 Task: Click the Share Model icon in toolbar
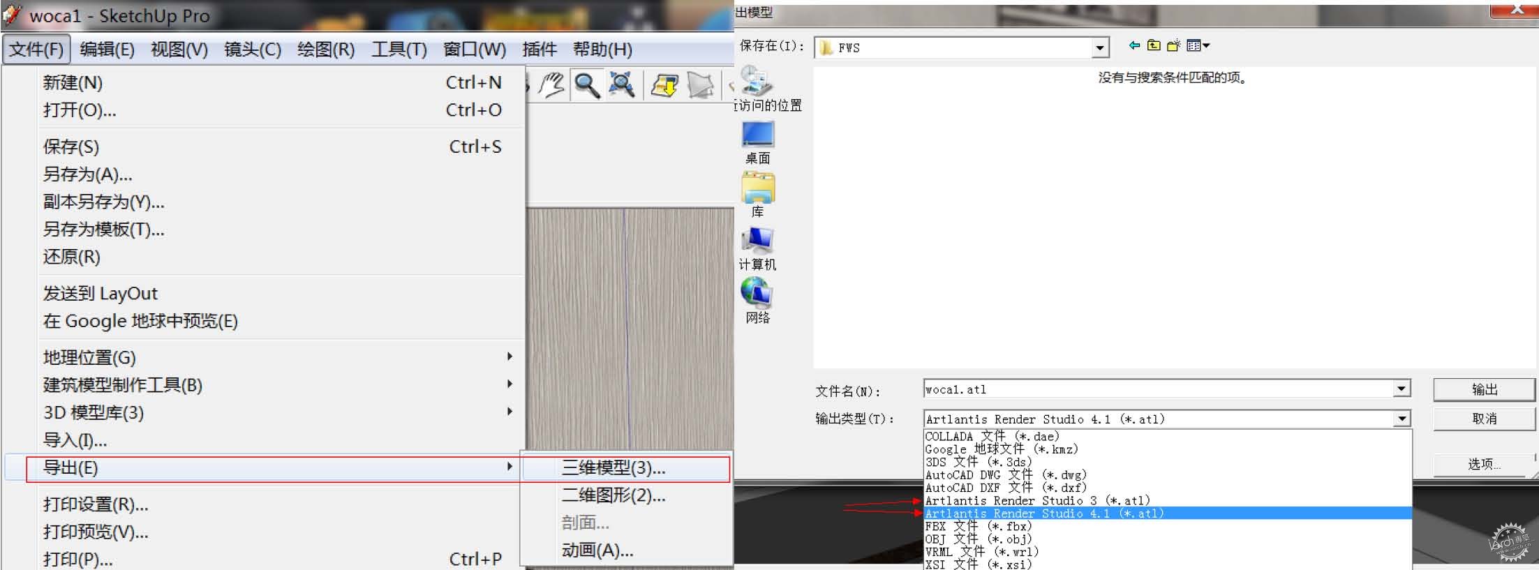click(701, 86)
